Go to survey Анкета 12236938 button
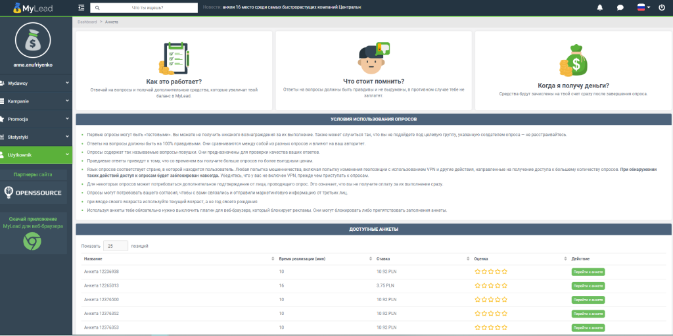This screenshot has width=673, height=336. pyautogui.click(x=588, y=272)
